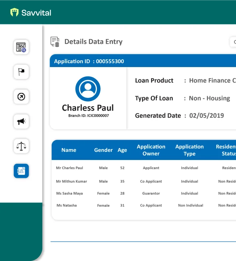Open the balance scales sidebar icon
This screenshot has width=236, height=261.
pos(21,146)
